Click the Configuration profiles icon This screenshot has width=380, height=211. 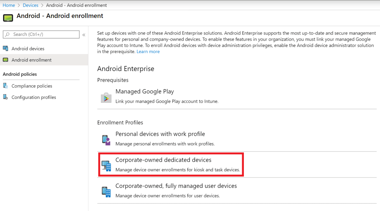(6, 97)
